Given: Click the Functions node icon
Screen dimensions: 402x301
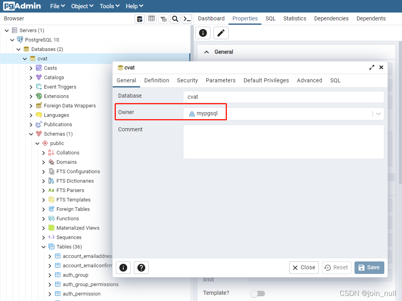Looking at the screenshot, I should tap(51, 218).
